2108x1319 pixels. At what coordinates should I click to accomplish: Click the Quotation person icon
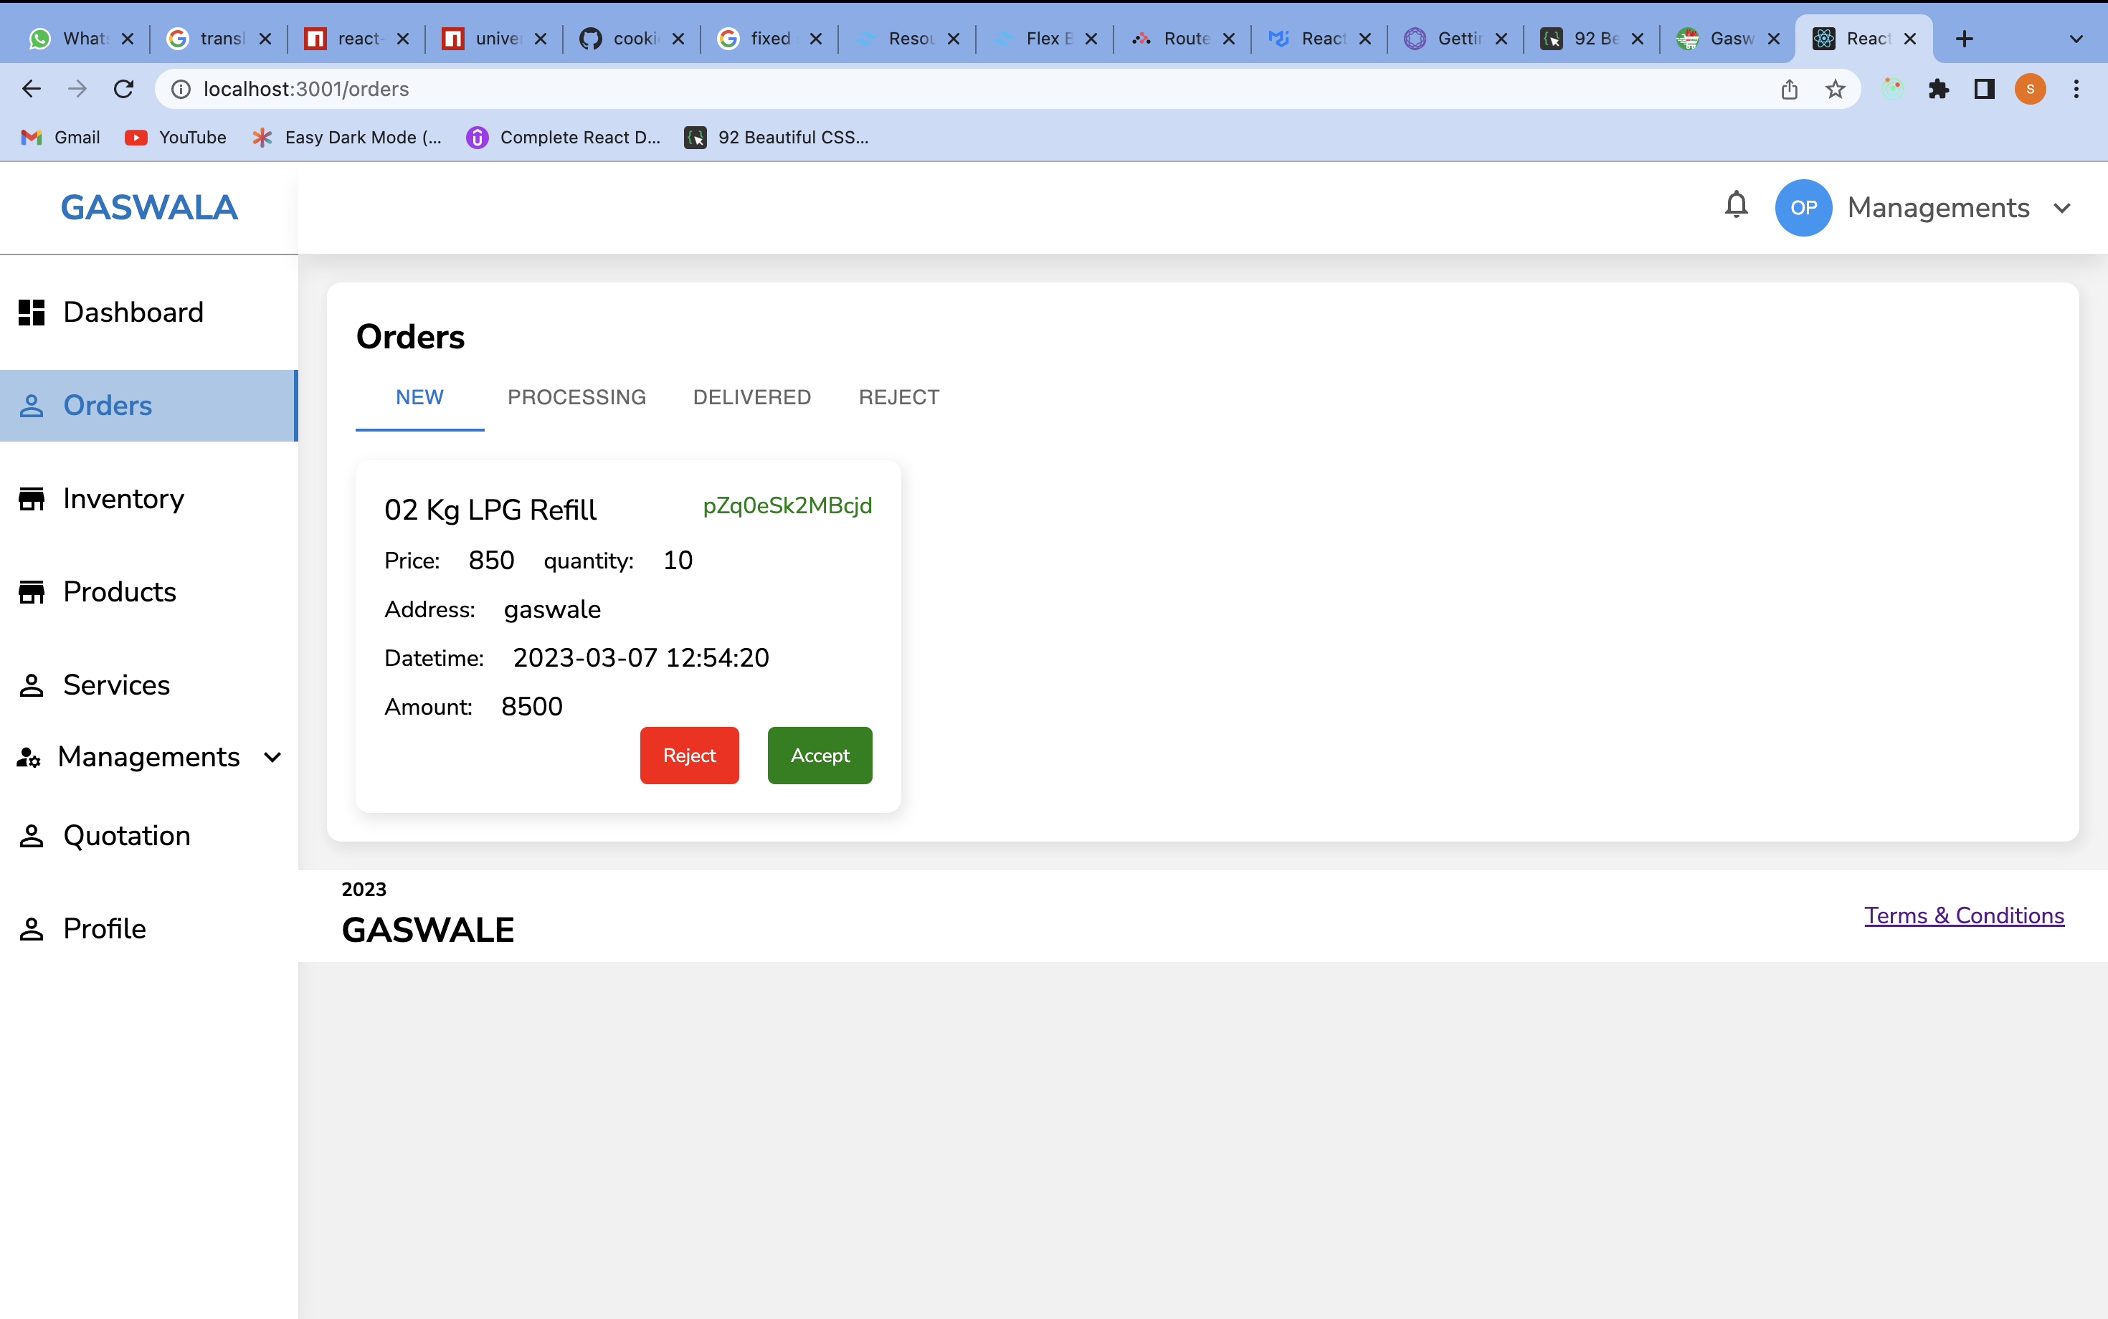click(x=32, y=836)
